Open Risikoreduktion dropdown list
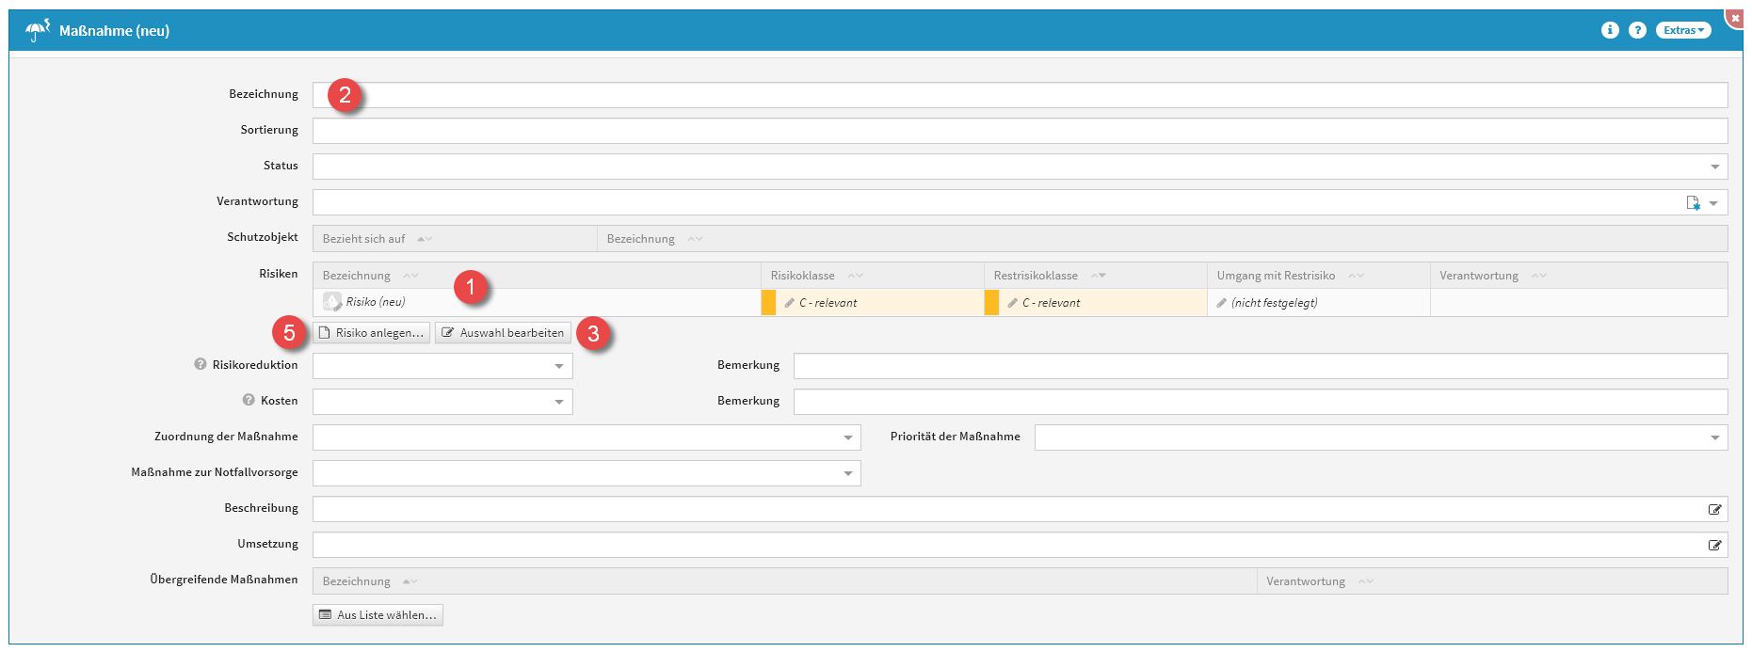This screenshot has height=652, width=1752. coord(559,366)
